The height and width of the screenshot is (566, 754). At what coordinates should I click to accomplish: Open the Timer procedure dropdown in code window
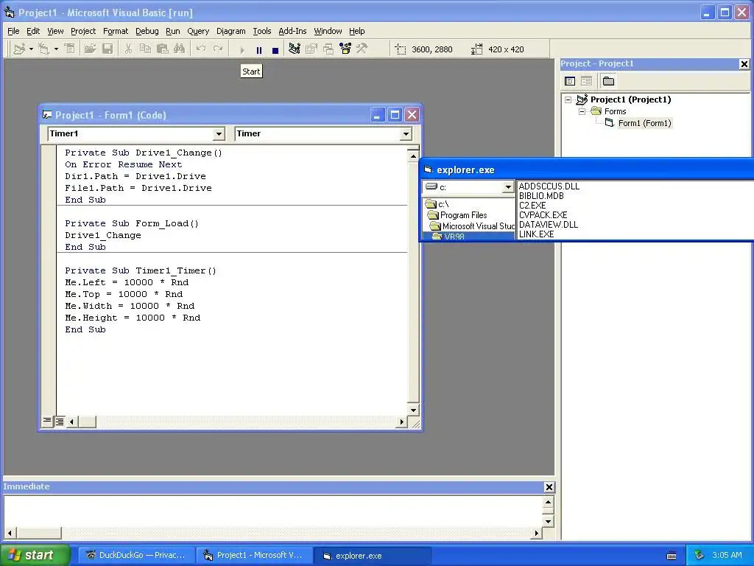pyautogui.click(x=406, y=134)
